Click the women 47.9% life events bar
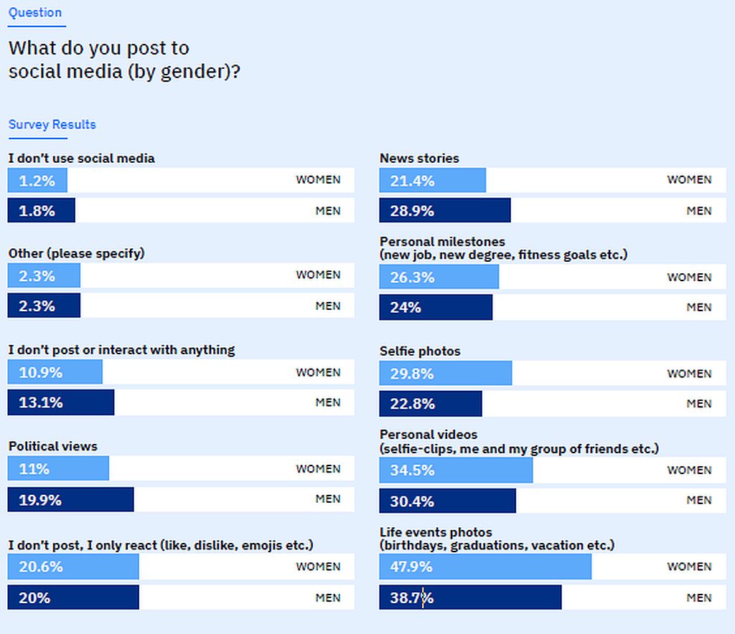Screen dimensions: 735x634 pyautogui.click(x=485, y=567)
